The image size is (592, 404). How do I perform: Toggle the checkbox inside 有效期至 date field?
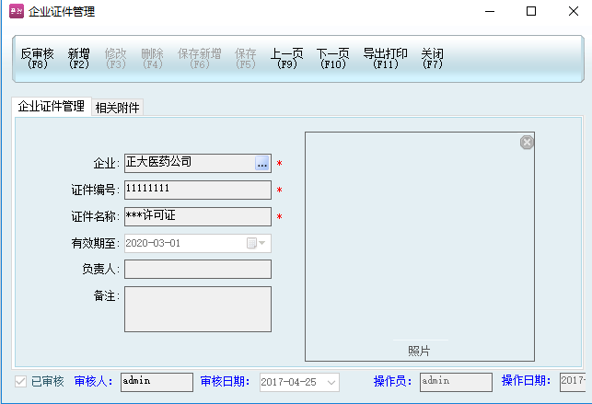click(251, 244)
